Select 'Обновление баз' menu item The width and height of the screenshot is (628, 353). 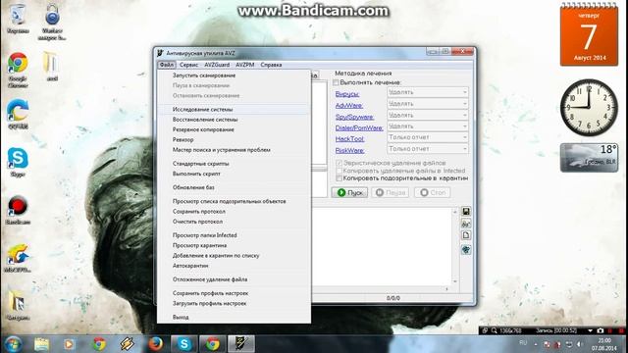[234, 187]
